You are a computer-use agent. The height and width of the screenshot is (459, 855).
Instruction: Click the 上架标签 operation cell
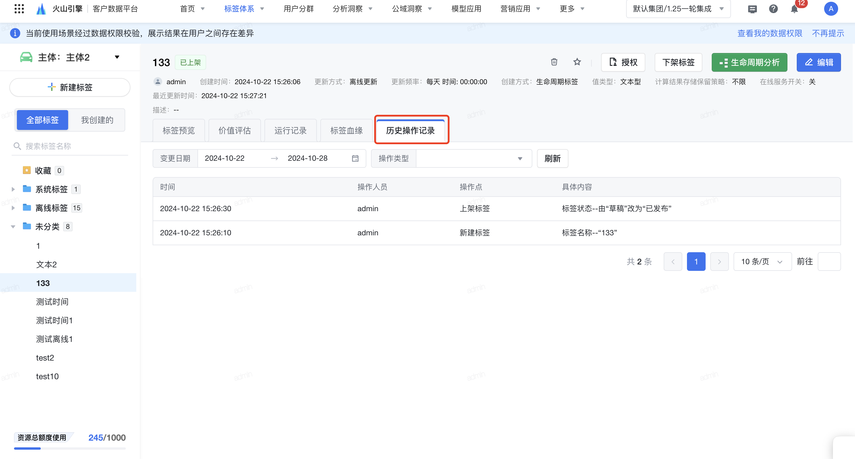[475, 209]
